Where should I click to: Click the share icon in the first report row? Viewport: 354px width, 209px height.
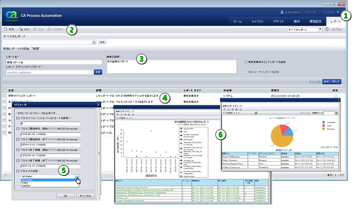(335, 96)
